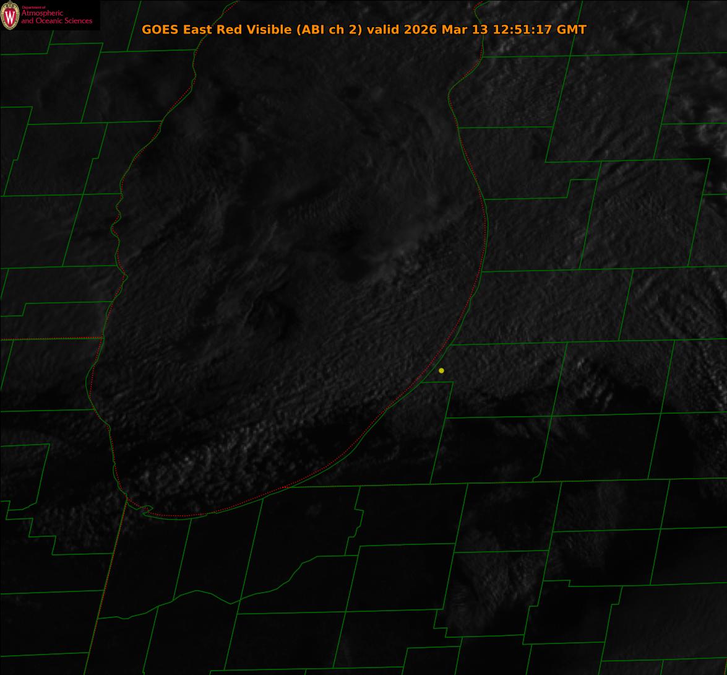Click the bright cloud patch at upper right edge

(x=712, y=133)
